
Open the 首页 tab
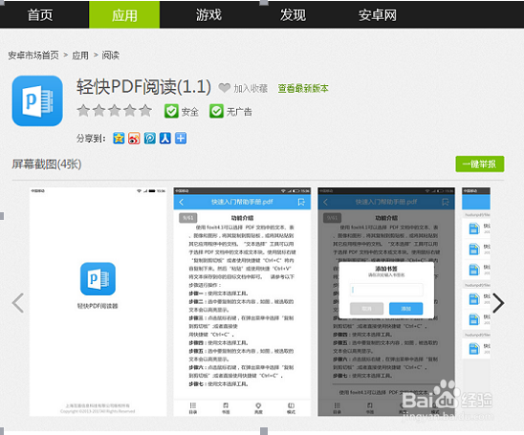point(40,15)
